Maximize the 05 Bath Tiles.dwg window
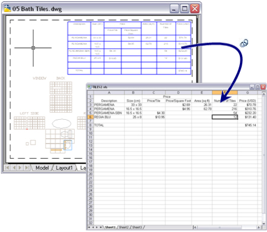This screenshot has height=232, width=267. tap(184, 9)
